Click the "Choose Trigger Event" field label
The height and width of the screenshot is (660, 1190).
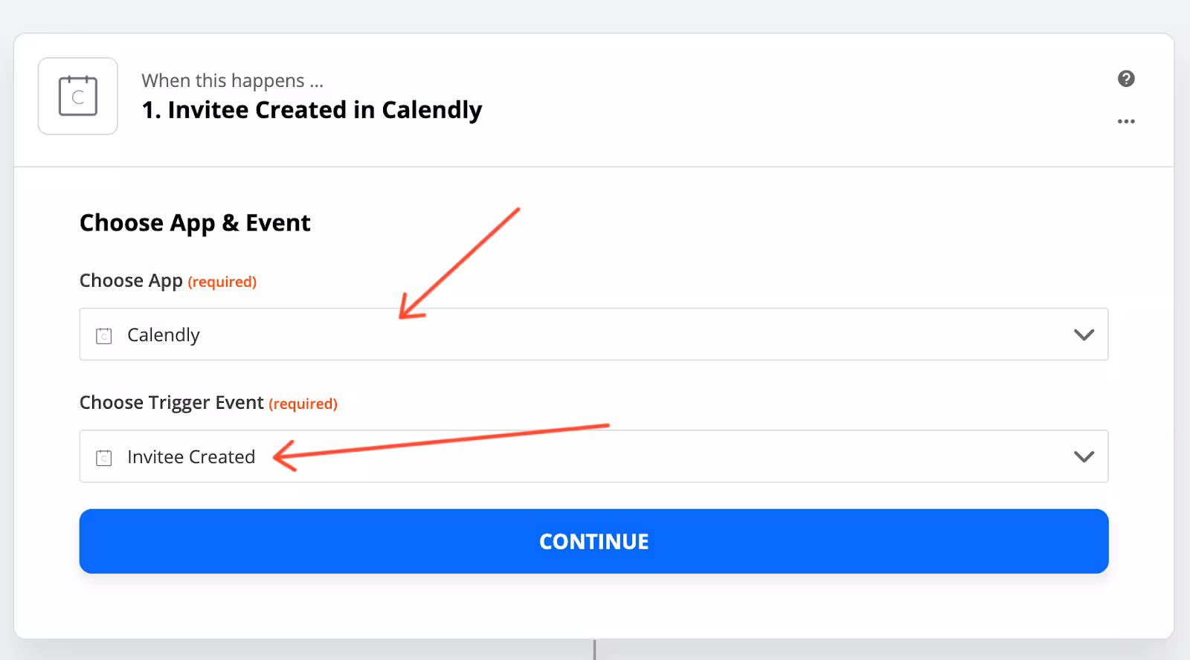pyautogui.click(x=171, y=403)
